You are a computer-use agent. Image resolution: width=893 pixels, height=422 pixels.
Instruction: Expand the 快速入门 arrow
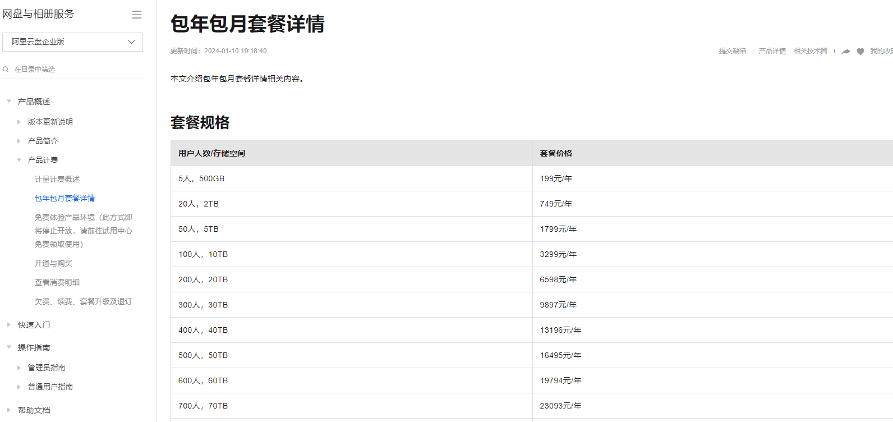(9, 325)
